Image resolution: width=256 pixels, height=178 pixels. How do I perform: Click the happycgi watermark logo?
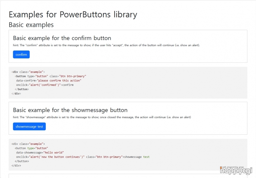[x=236, y=171]
